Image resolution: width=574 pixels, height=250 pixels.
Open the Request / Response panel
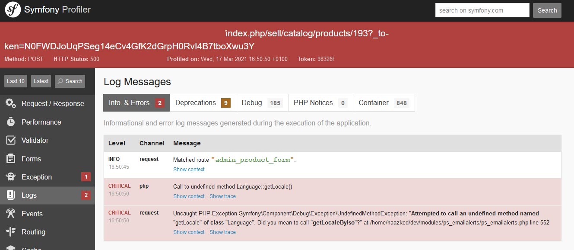point(53,103)
